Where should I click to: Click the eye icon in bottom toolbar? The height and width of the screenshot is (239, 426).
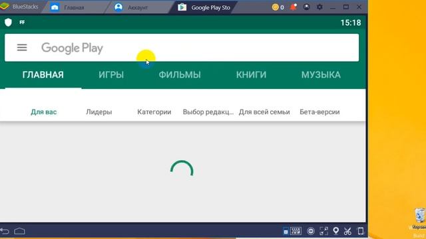pos(311,231)
